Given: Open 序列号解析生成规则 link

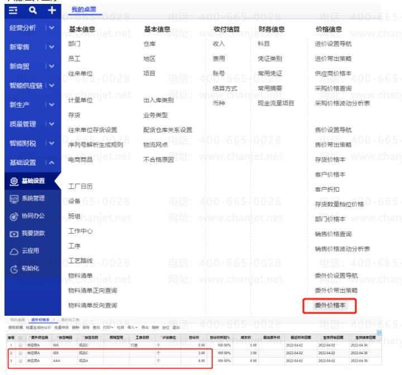Looking at the screenshot, I should coord(95,145).
